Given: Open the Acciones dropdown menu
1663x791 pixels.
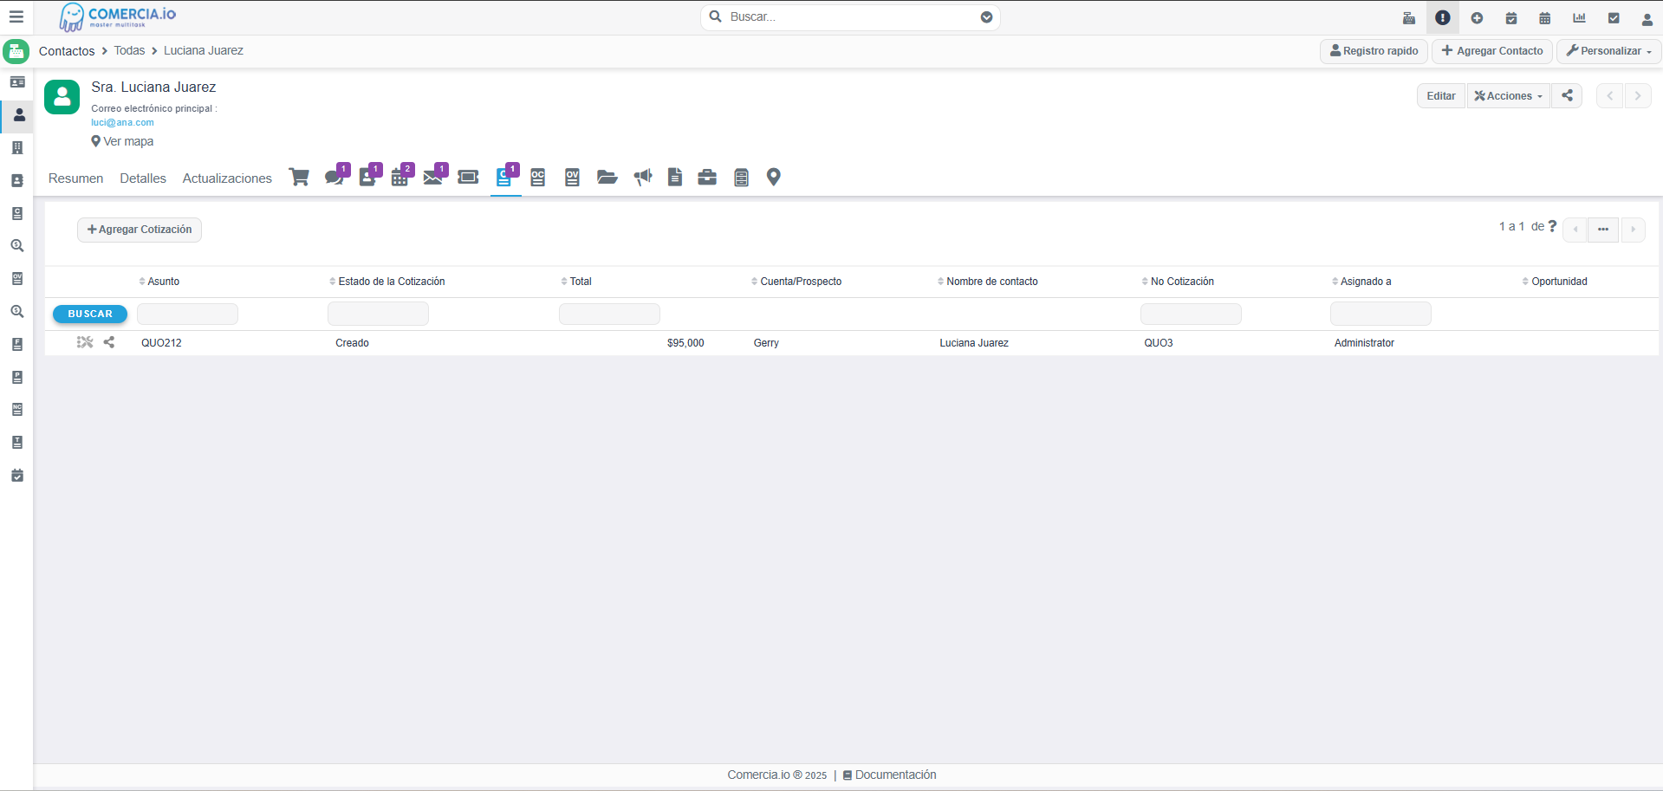Looking at the screenshot, I should point(1509,95).
